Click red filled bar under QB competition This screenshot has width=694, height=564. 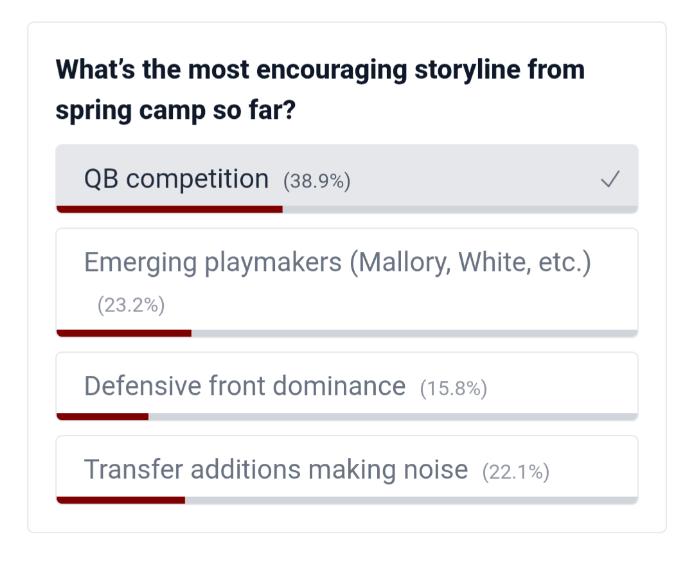169,209
